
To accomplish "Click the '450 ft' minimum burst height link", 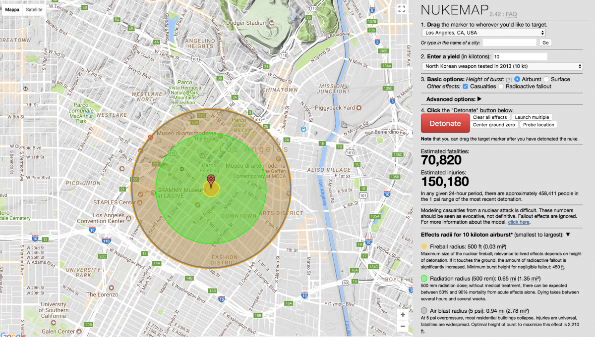I will pyautogui.click(x=559, y=266).
